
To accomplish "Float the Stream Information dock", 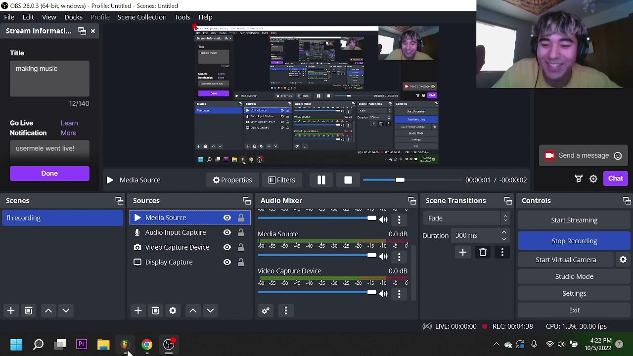I will tap(82, 31).
